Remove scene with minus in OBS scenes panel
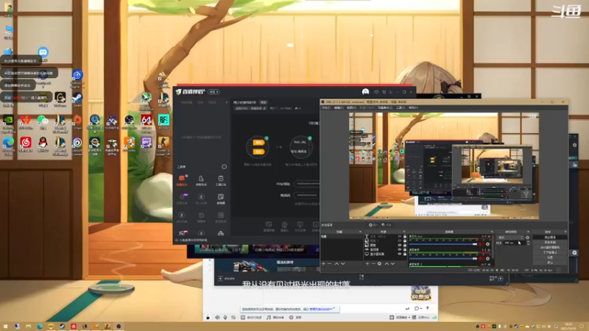The width and height of the screenshot is (589, 331). pos(329,264)
